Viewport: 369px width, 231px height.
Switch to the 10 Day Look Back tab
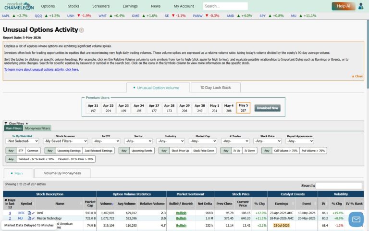[216, 88]
